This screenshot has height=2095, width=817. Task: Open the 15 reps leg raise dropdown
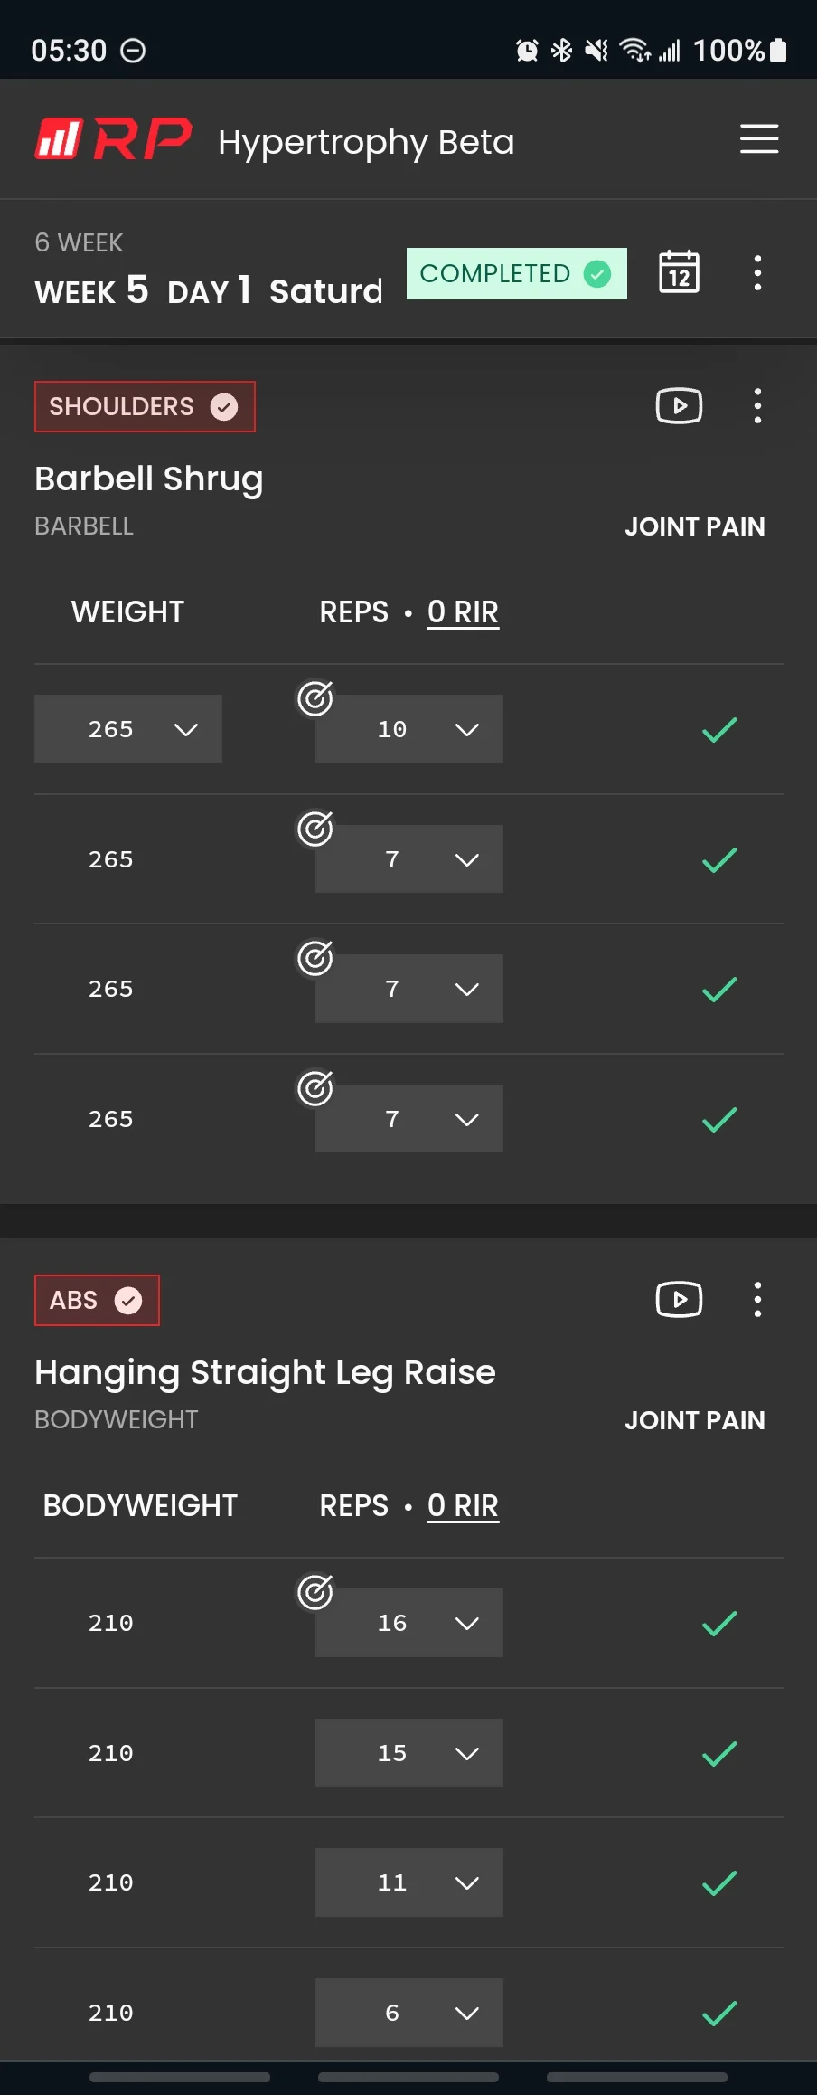409,1753
